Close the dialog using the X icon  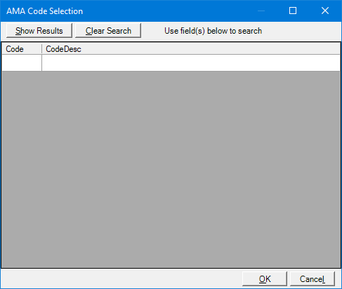coord(325,11)
